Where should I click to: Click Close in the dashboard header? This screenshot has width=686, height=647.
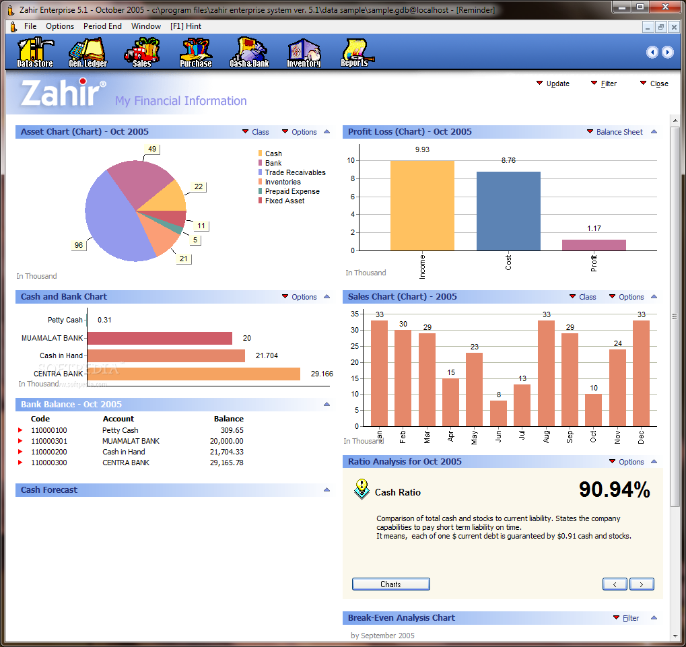654,83
